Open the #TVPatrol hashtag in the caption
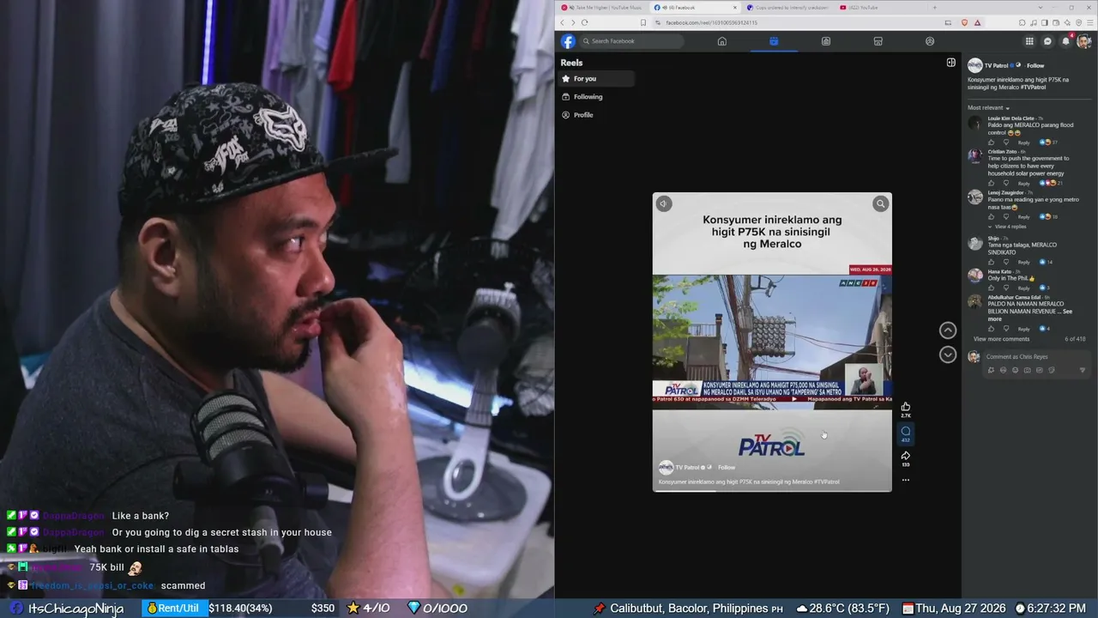1098x618 pixels. (1034, 88)
